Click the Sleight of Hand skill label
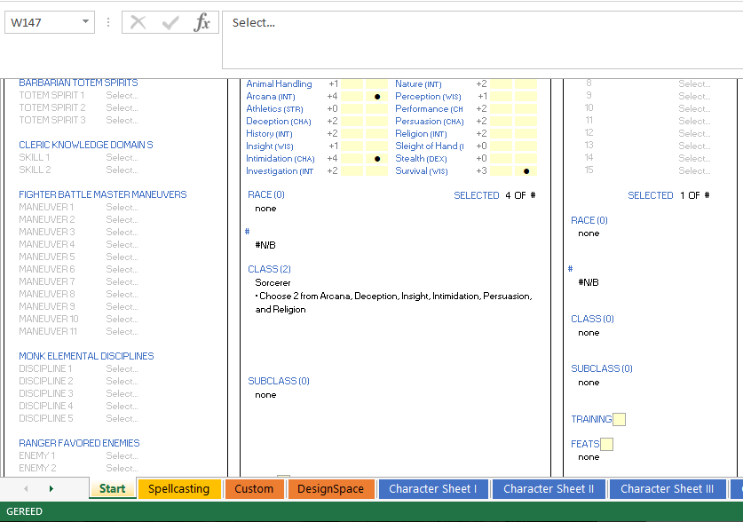Screen dimensions: 743x522 click(430, 146)
